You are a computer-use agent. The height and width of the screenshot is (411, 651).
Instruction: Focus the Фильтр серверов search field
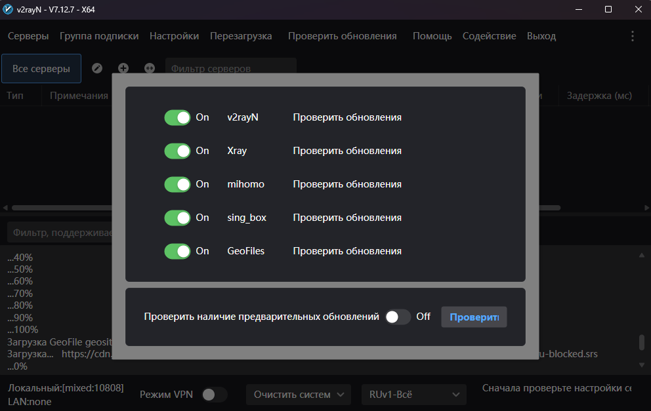[231, 66]
